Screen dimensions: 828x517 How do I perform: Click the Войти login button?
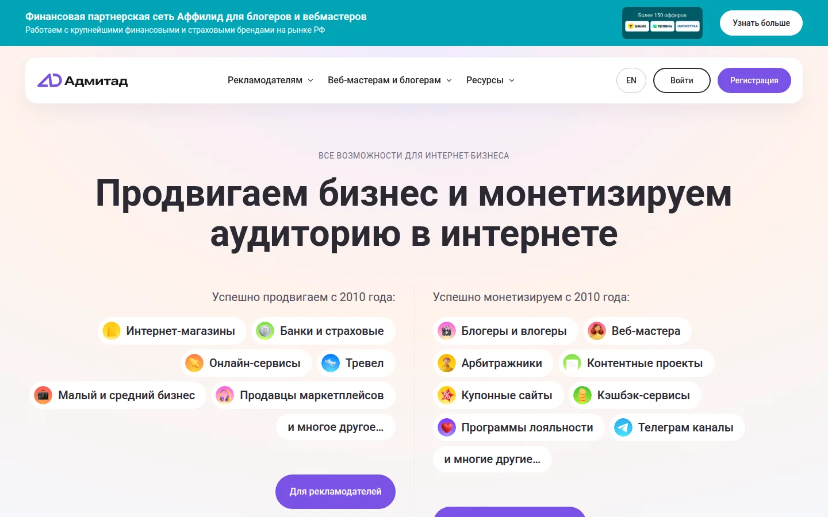(x=682, y=80)
